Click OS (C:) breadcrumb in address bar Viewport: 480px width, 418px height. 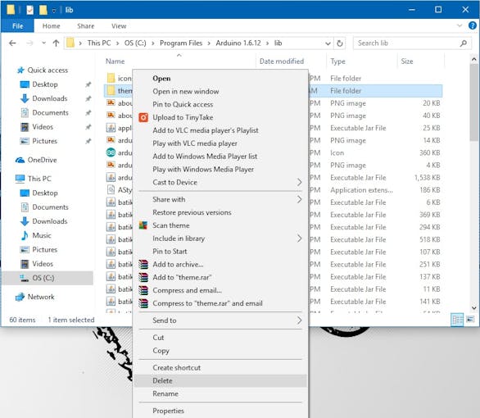135,43
